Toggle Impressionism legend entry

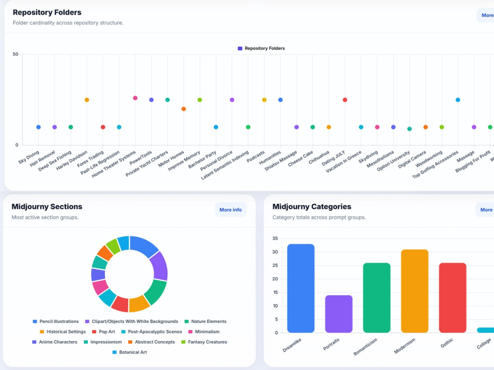tap(103, 342)
